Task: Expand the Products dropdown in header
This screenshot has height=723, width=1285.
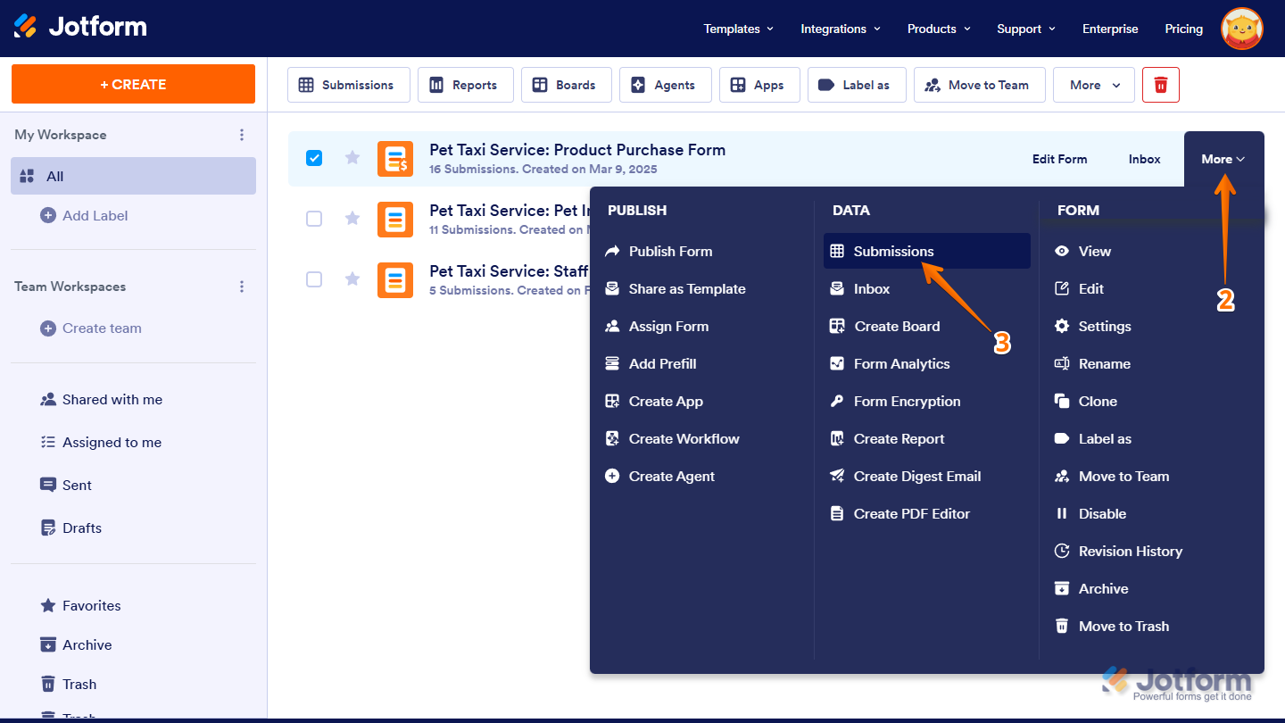Action: (939, 29)
